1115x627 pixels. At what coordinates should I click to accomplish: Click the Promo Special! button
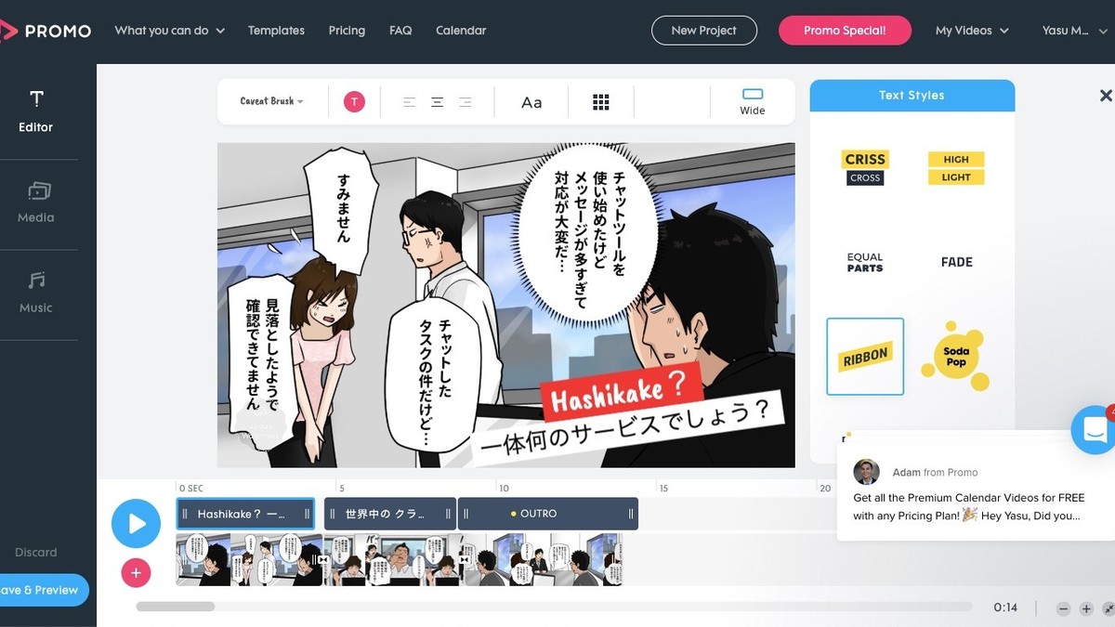(x=844, y=31)
